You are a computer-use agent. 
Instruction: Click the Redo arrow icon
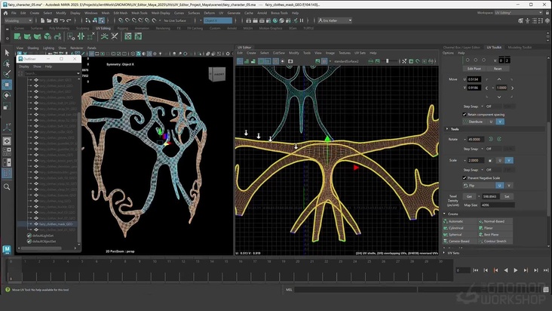coord(69,20)
